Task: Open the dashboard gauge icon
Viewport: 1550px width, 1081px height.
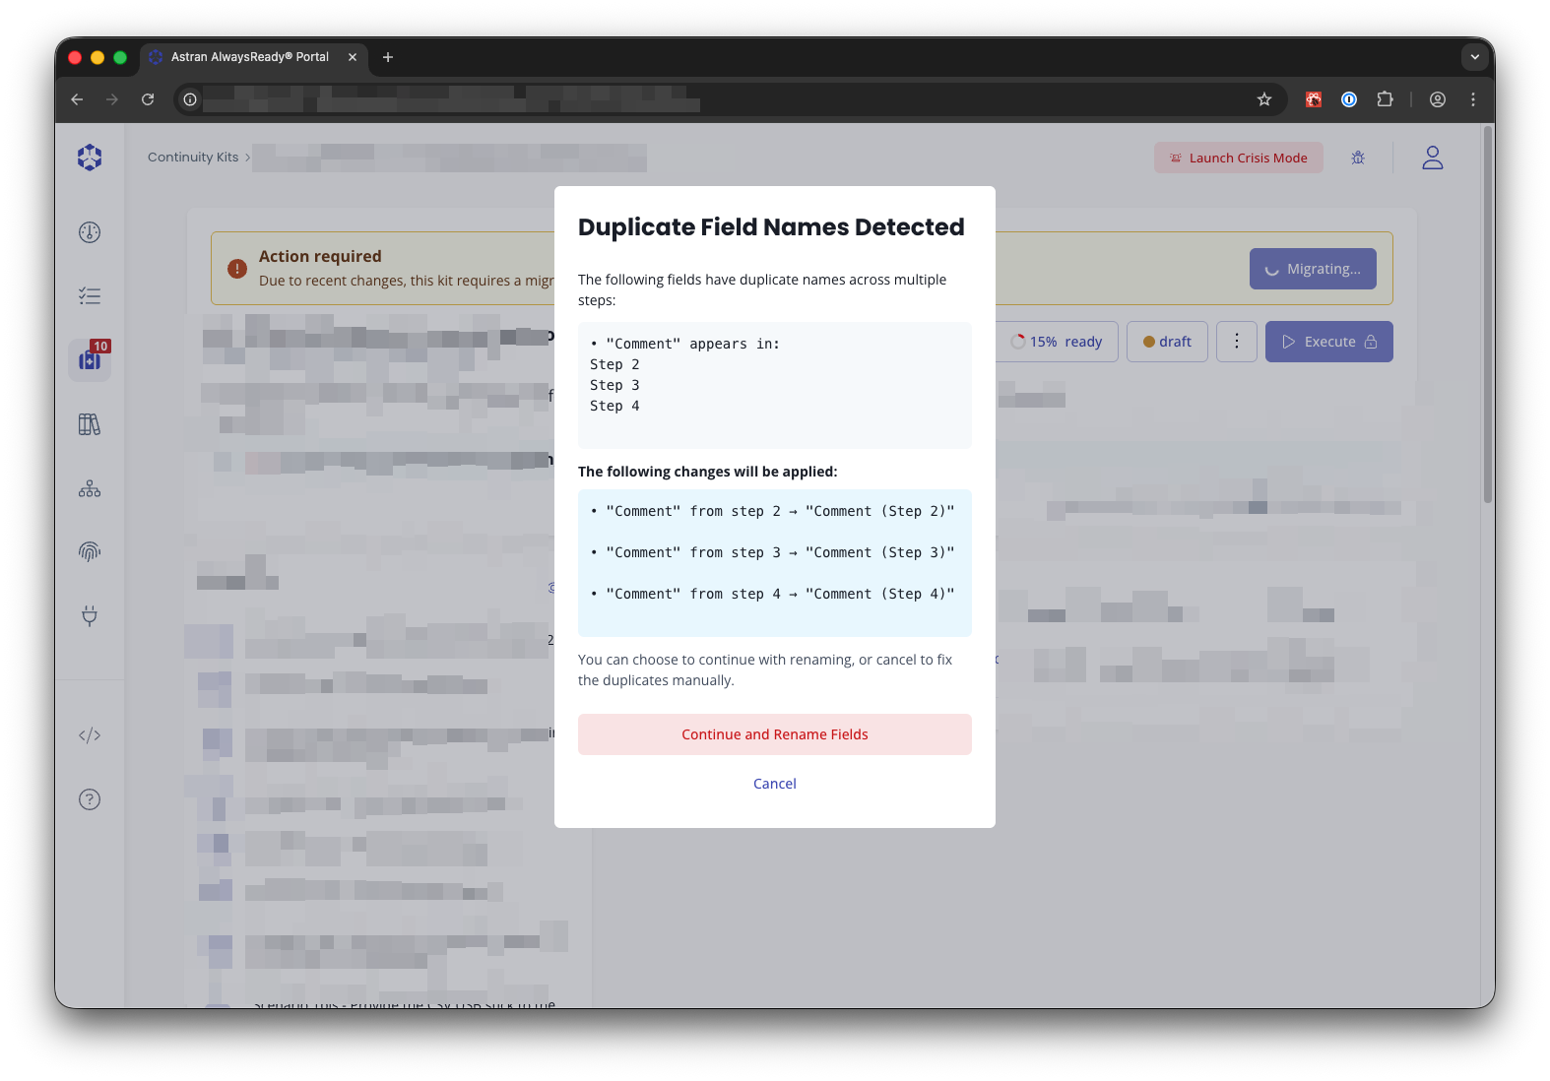Action: pos(90,232)
